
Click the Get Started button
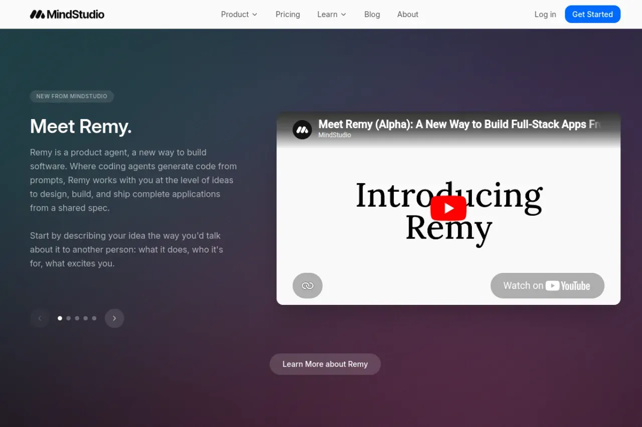click(592, 14)
